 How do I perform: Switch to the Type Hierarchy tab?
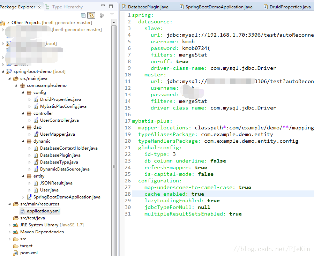click(x=64, y=7)
